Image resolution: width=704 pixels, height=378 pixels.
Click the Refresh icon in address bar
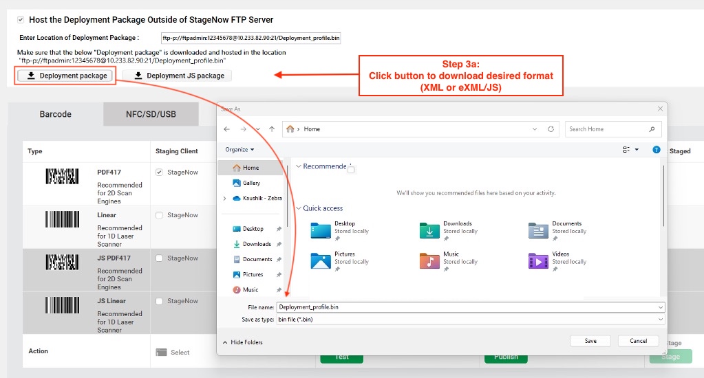pyautogui.click(x=551, y=129)
